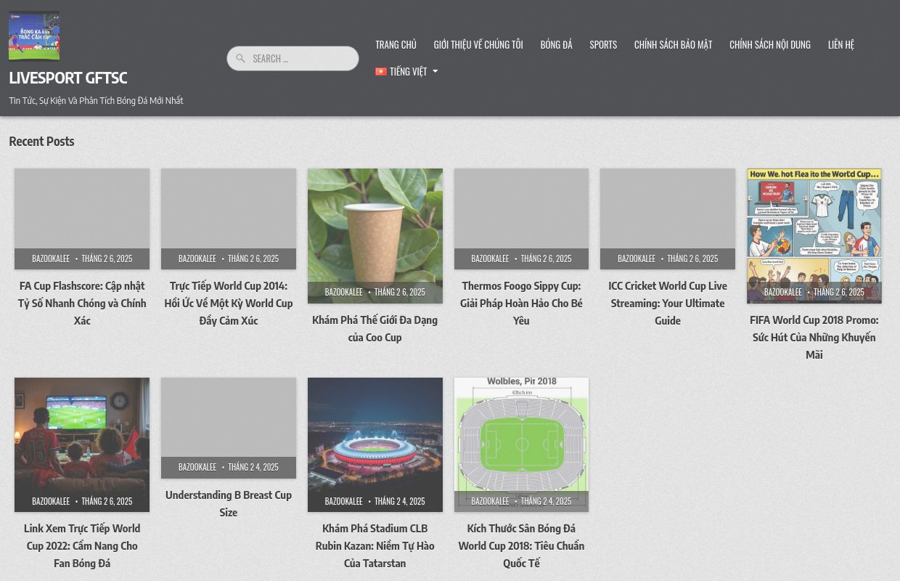Select the Sports menu item
Screen dimensions: 900x581
pos(603,44)
